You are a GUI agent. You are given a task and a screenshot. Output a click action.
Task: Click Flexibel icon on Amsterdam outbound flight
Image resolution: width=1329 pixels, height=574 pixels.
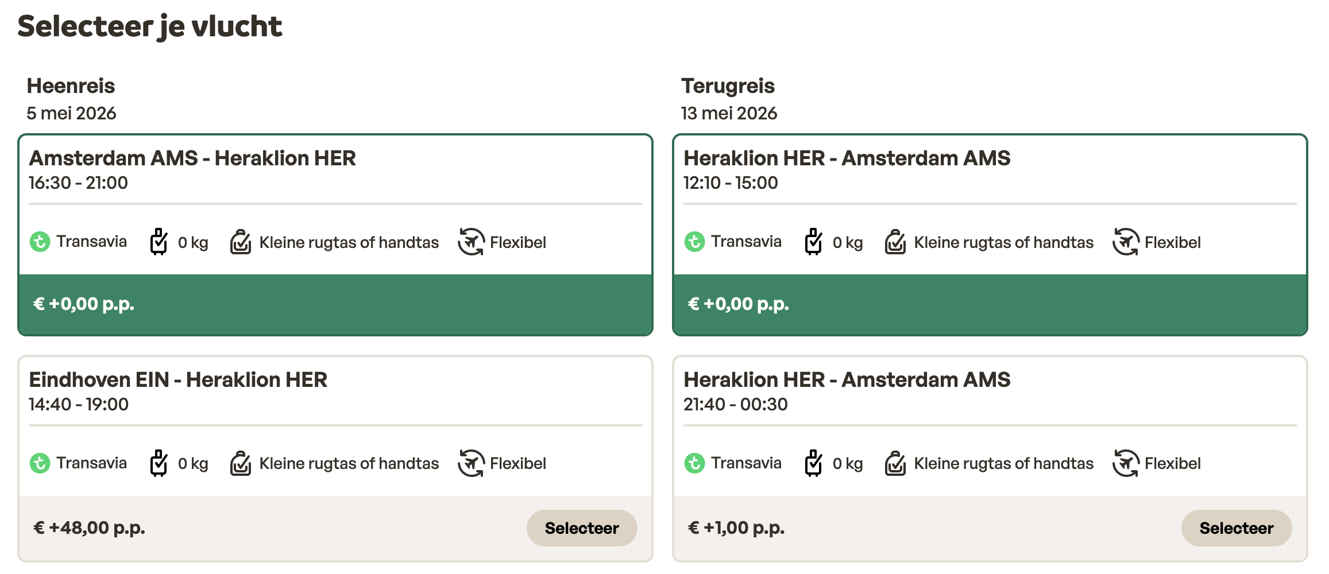pyautogui.click(x=471, y=242)
